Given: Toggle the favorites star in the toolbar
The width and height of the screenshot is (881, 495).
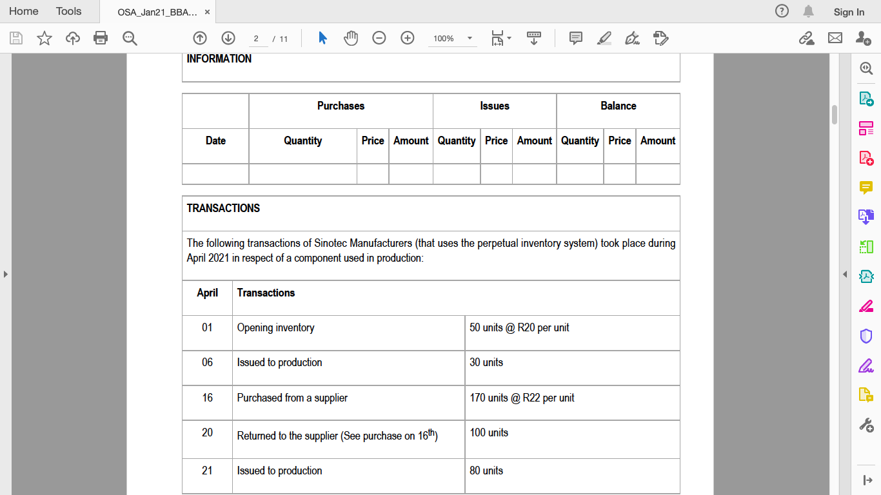Looking at the screenshot, I should (x=44, y=38).
